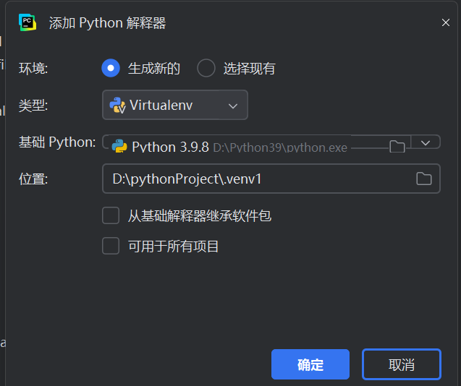Expand the 基础 Python interpreter dropdown arrow
This screenshot has height=386, width=461.
pos(426,142)
